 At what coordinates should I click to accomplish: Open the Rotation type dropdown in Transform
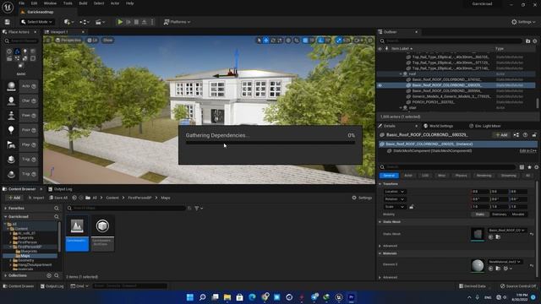tap(395, 199)
